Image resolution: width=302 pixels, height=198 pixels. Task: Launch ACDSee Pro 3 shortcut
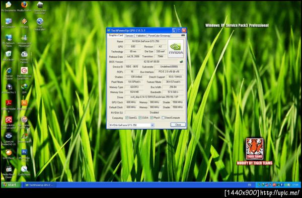9,89
